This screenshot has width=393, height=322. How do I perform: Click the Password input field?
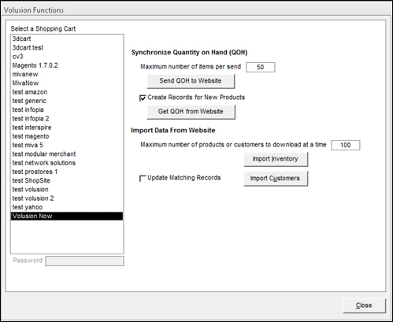coord(84,261)
